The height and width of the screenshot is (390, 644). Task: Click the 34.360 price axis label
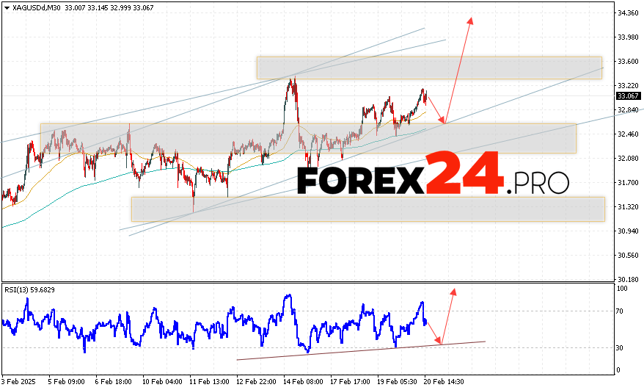point(627,13)
